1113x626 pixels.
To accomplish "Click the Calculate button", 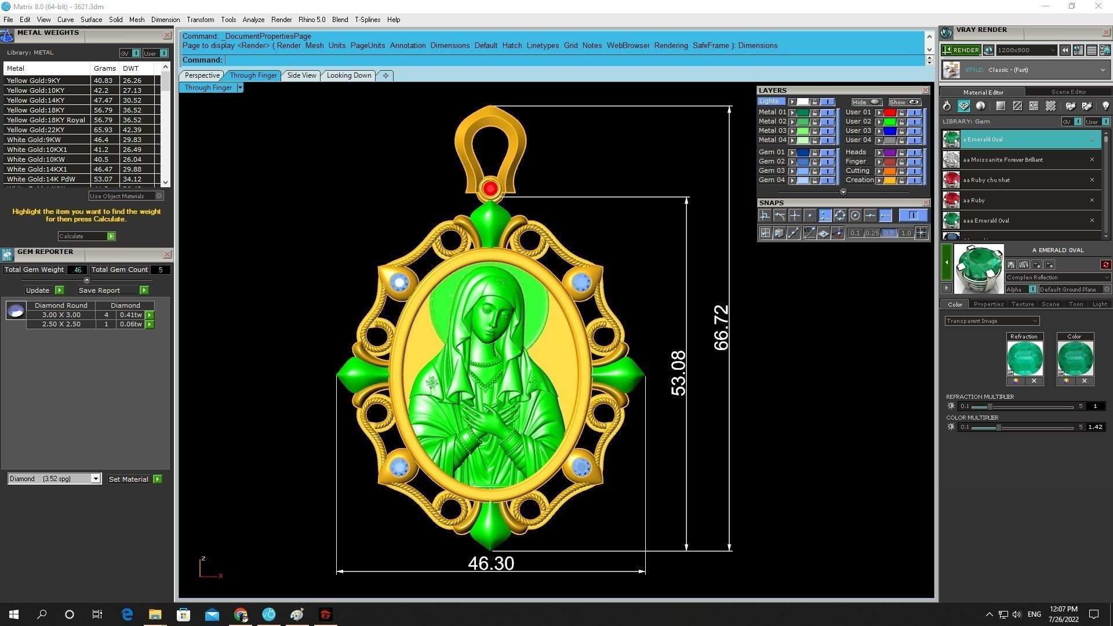I will coord(86,236).
